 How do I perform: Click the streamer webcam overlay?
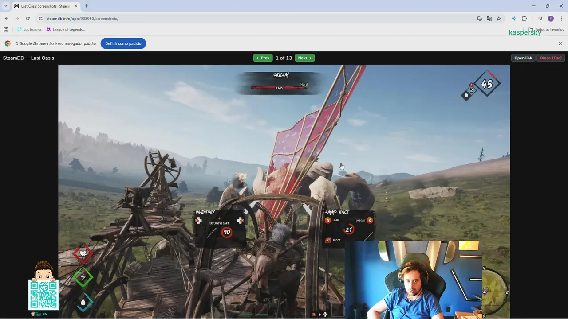pos(413,280)
